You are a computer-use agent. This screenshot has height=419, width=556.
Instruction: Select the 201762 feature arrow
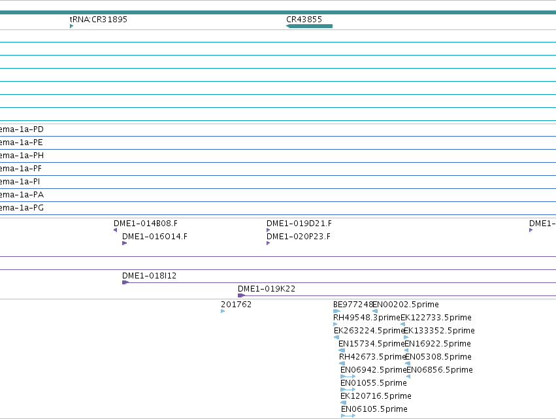click(223, 311)
